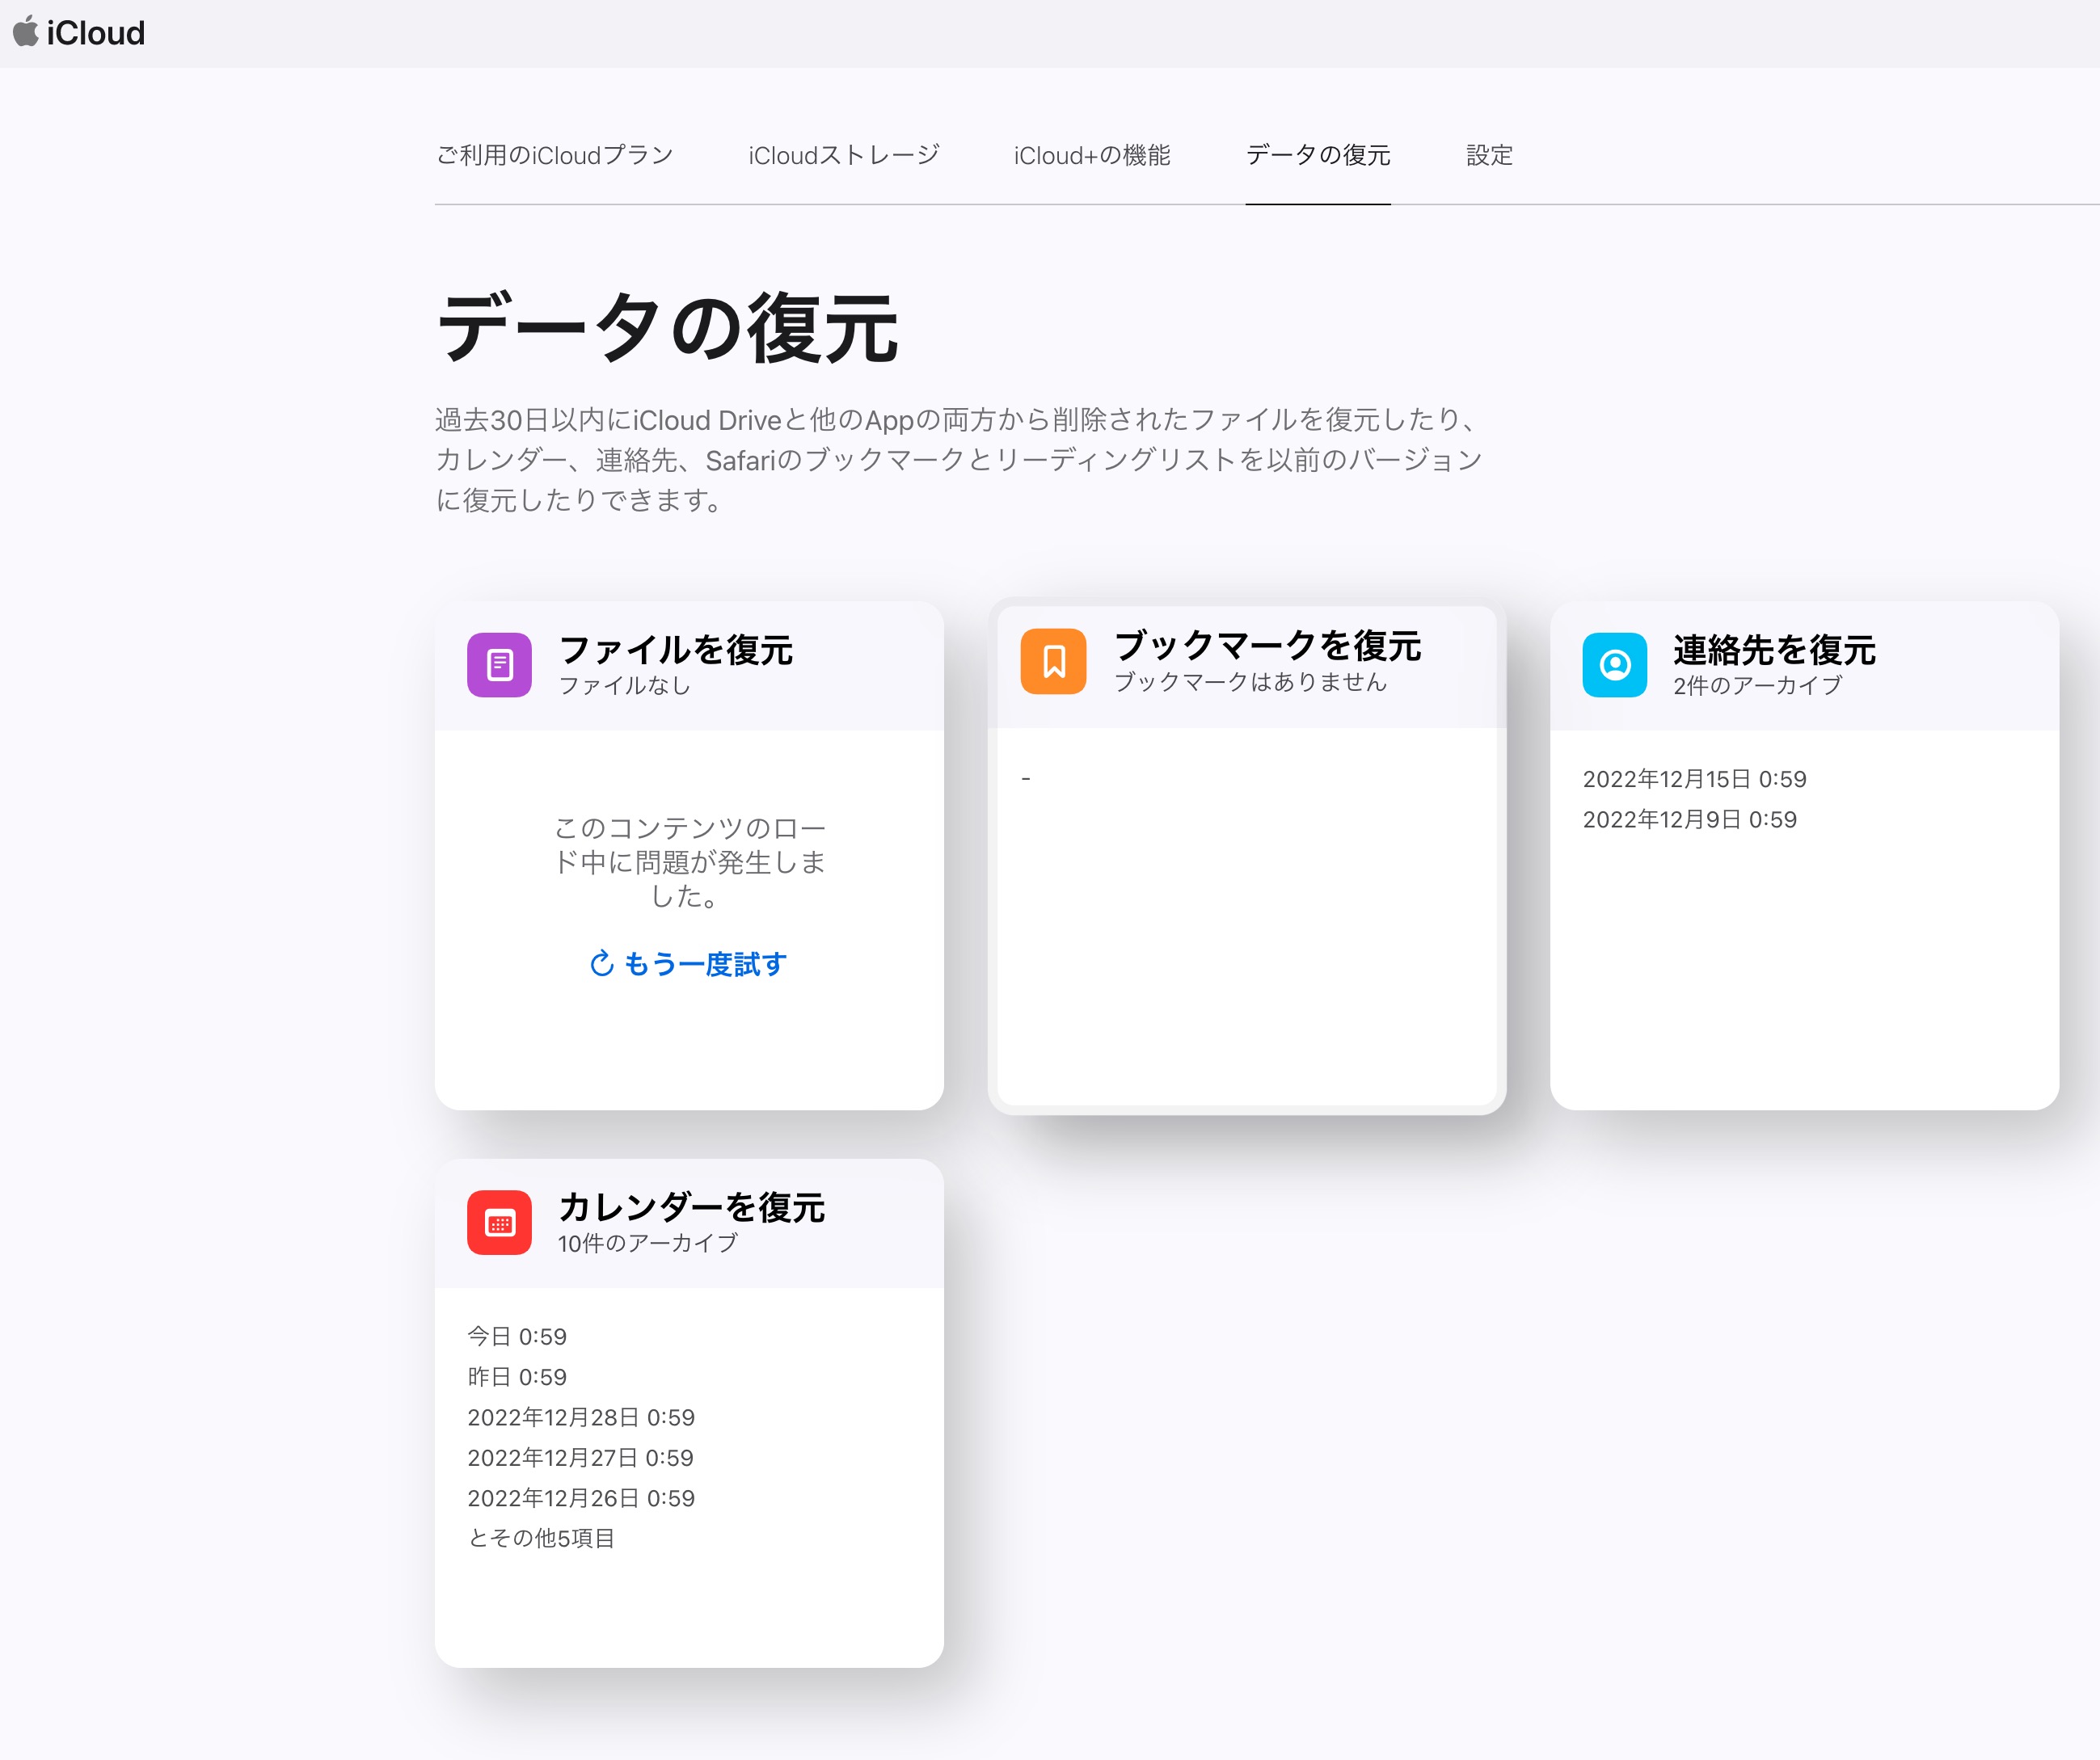Image resolution: width=2100 pixels, height=1760 pixels.
Task: Click the Apple logo icon
Action: [x=26, y=31]
